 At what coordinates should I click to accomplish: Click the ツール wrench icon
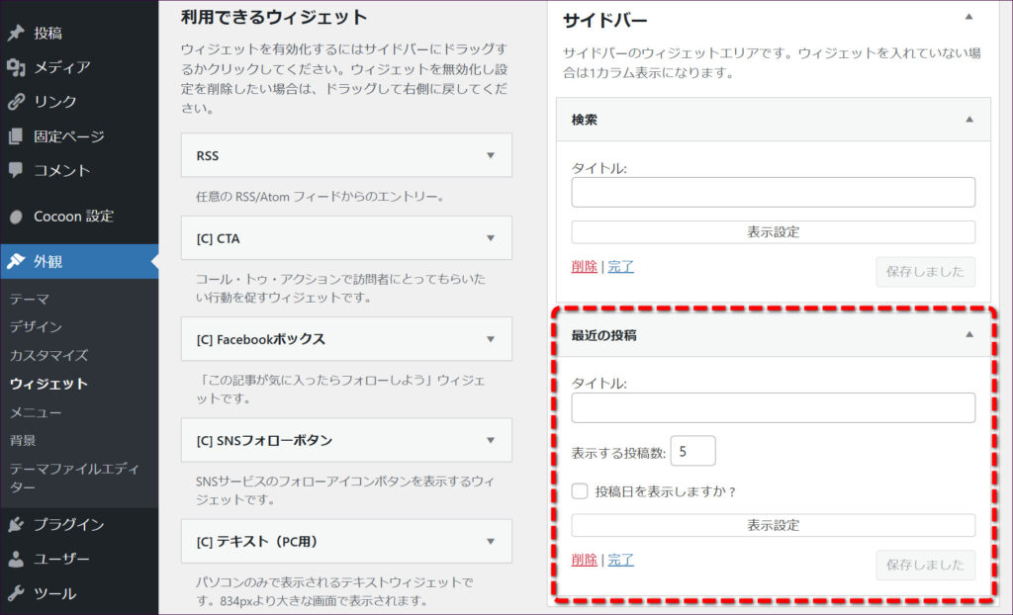click(16, 593)
